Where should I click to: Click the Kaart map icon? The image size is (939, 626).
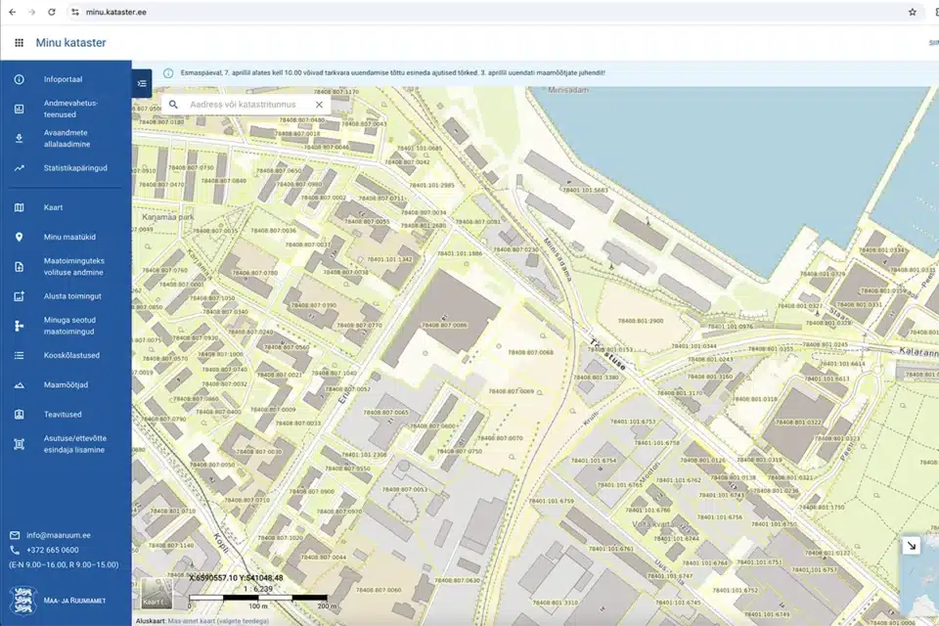click(x=20, y=207)
